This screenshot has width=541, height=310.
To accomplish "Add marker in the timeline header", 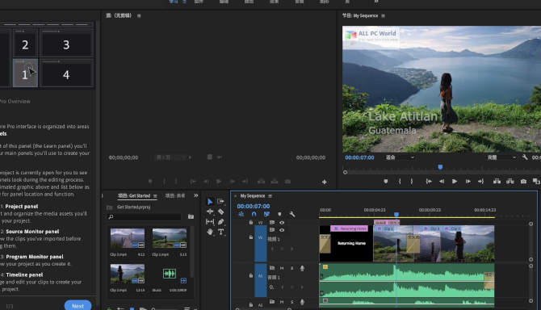I will tap(279, 214).
